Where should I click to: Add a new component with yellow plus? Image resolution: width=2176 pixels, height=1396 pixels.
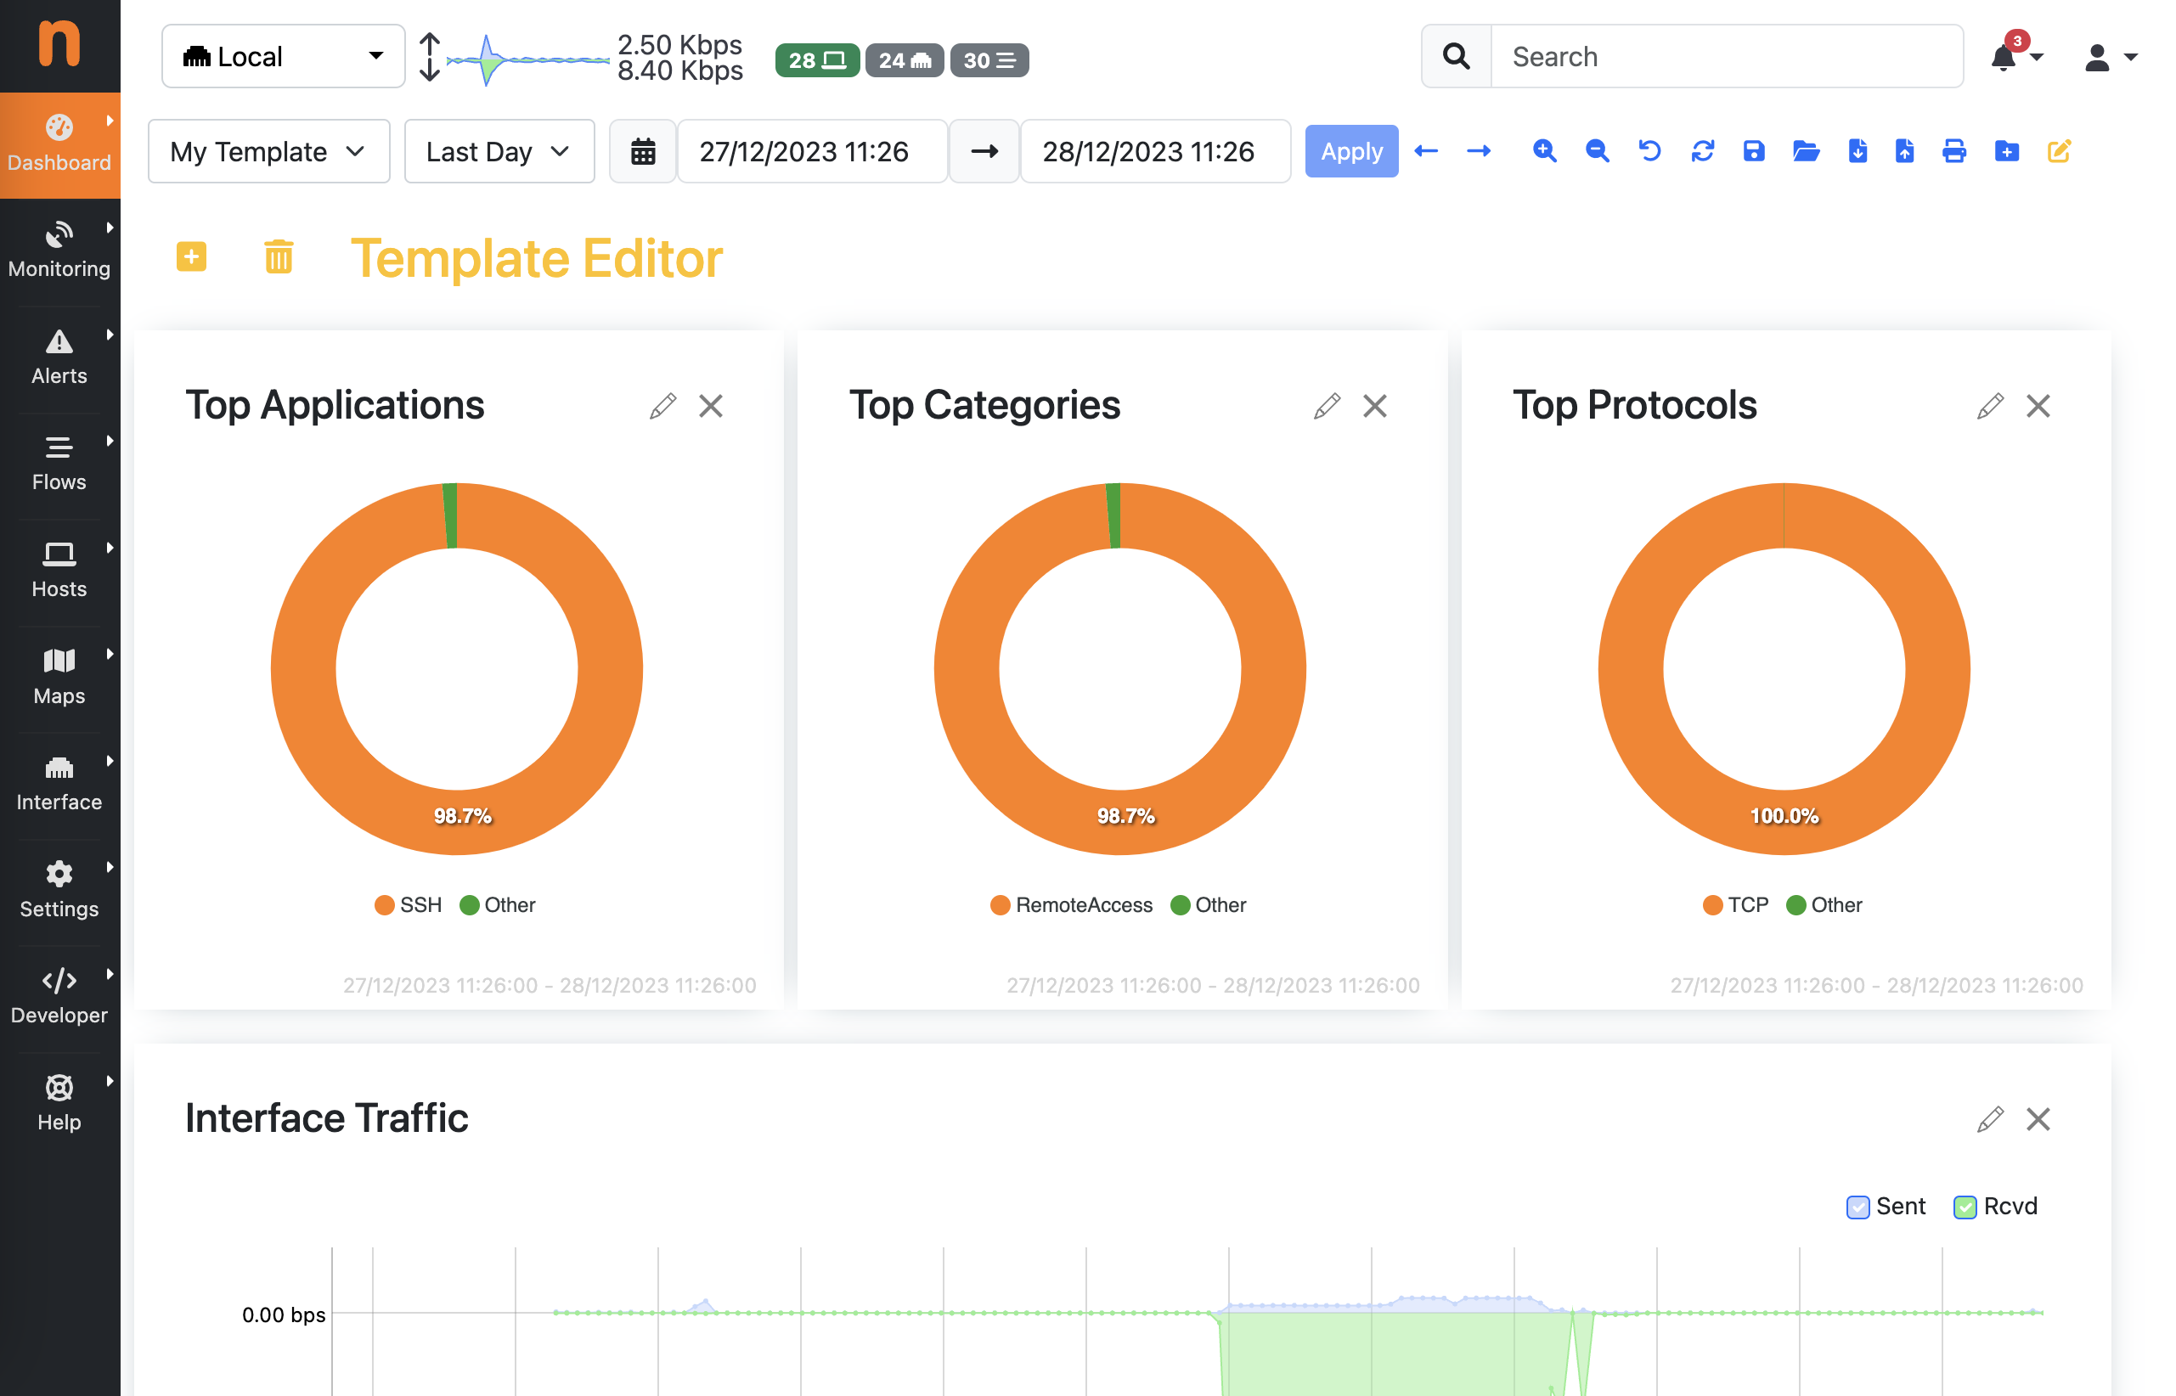[x=191, y=256]
